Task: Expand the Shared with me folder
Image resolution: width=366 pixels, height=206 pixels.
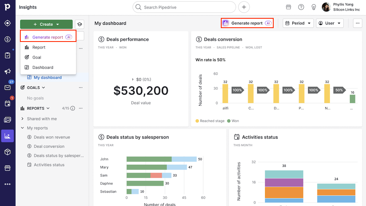Action: coord(23,119)
